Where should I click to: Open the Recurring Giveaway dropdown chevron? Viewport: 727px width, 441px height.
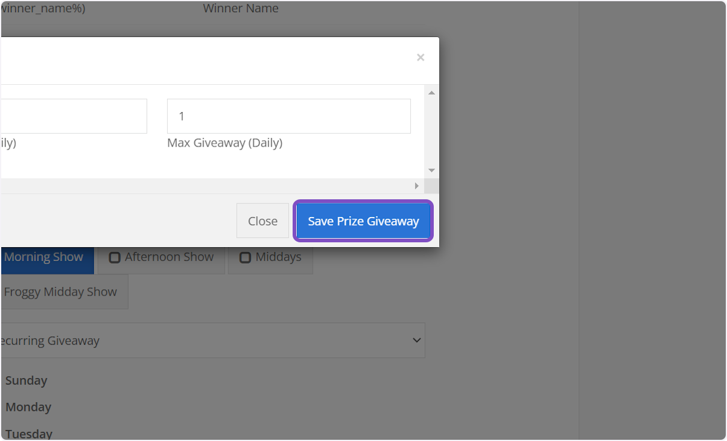(x=416, y=340)
